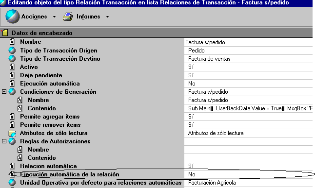Click the globe icon for Condiciones de Generación

(x=12, y=92)
